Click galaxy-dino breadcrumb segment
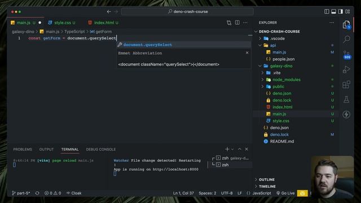The height and width of the screenshot is (203, 361). tap(23, 32)
